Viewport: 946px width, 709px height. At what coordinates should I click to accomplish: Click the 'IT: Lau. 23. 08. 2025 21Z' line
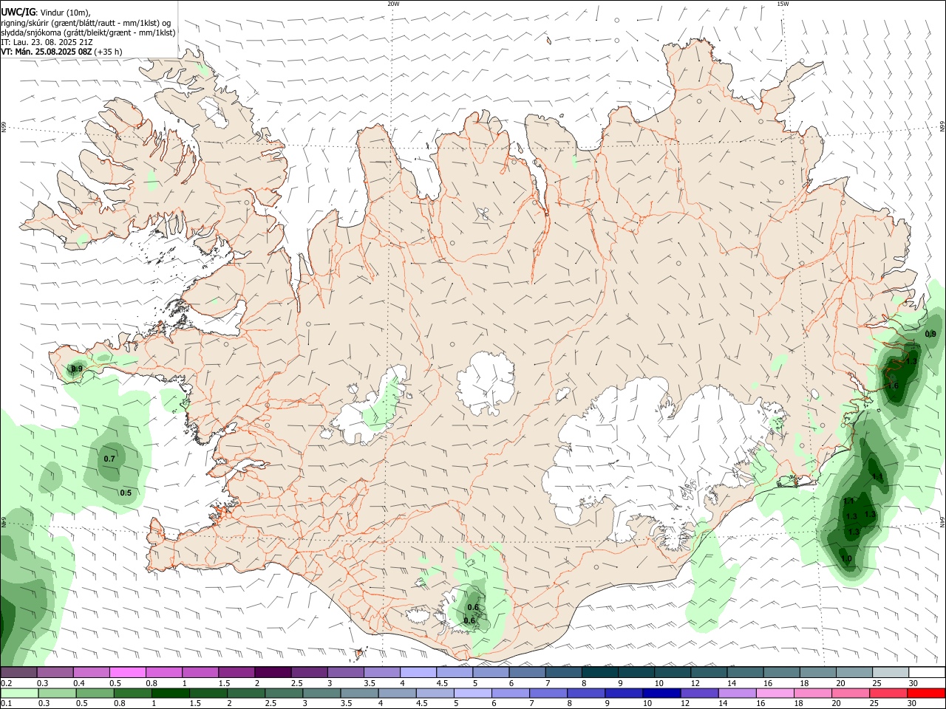tap(47, 42)
